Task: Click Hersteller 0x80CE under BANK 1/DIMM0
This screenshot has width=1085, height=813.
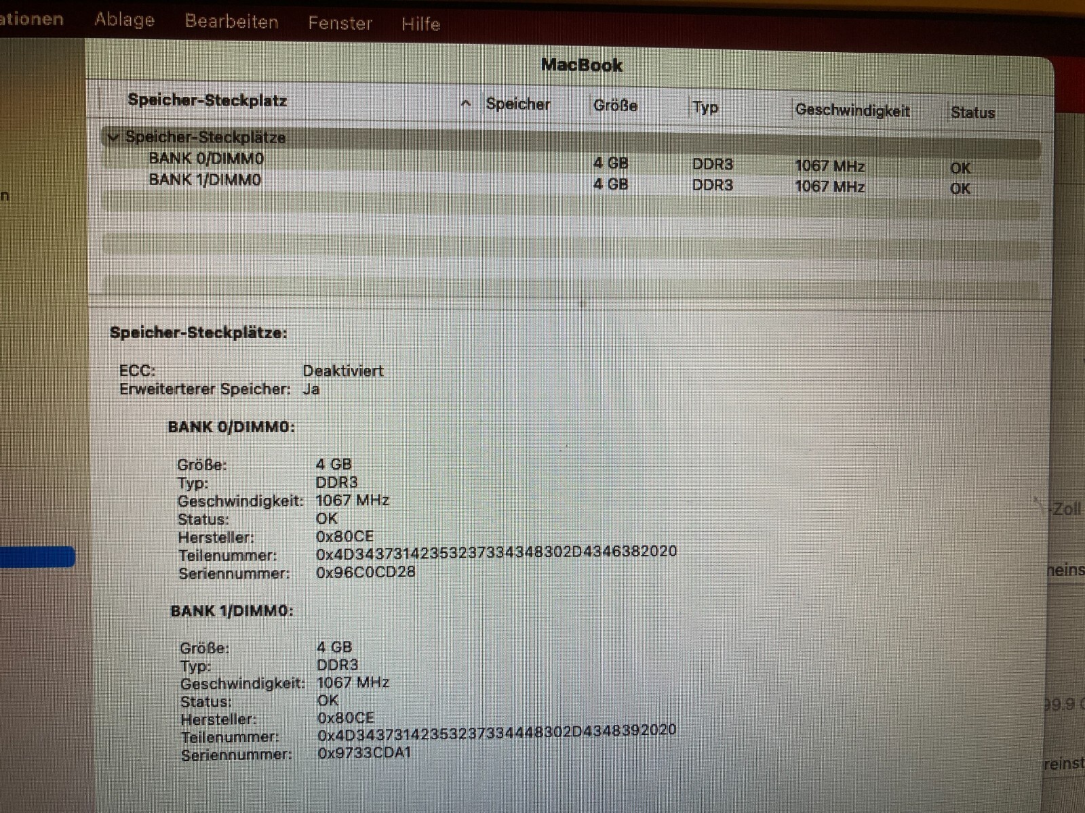Action: pos(346,717)
